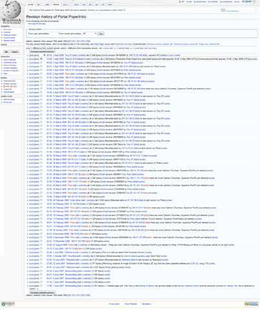Open my preferences link
This screenshot has width=260, height=310.
coord(200,2)
